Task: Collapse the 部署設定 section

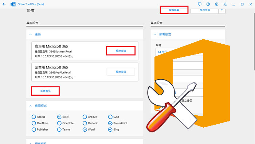Action: tap(155, 34)
